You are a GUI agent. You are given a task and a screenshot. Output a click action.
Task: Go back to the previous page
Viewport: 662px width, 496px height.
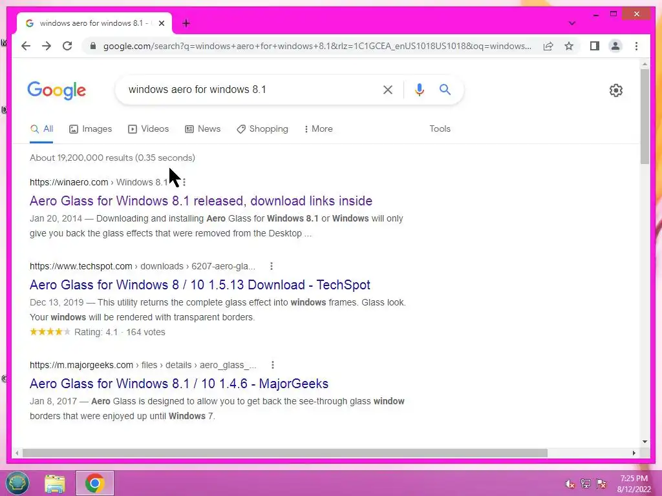[x=26, y=46]
